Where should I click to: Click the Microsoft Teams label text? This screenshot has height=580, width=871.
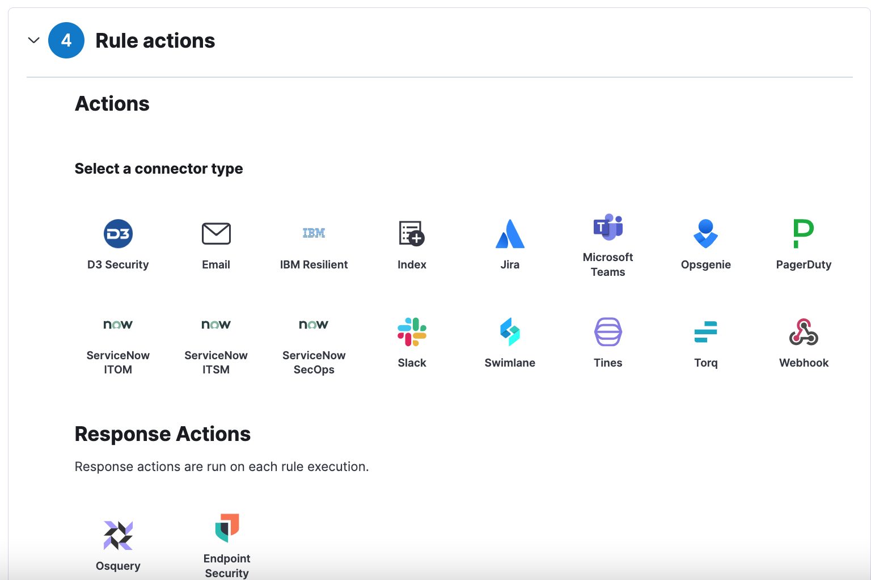608,264
